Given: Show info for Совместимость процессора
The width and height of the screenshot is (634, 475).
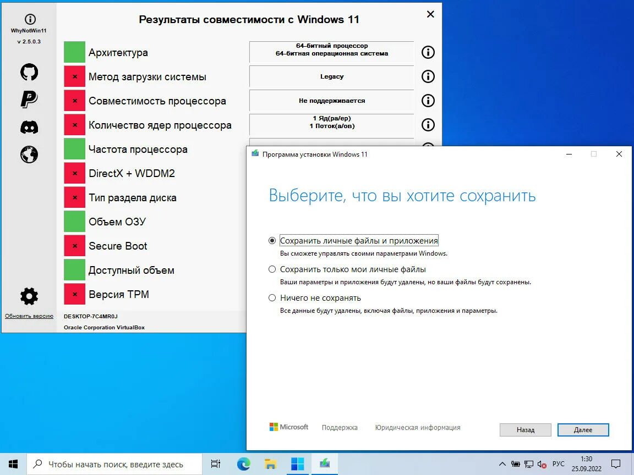Looking at the screenshot, I should point(428,101).
